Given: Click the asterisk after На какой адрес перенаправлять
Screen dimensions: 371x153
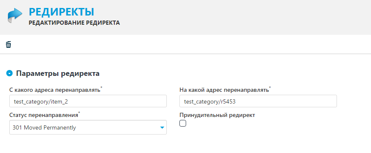Looking at the screenshot, I should coord(270,88).
